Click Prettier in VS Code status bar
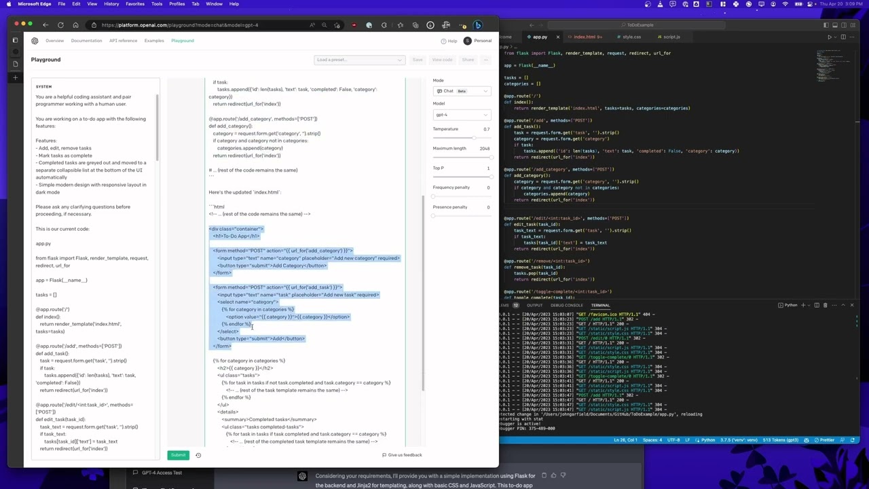 coord(824,440)
